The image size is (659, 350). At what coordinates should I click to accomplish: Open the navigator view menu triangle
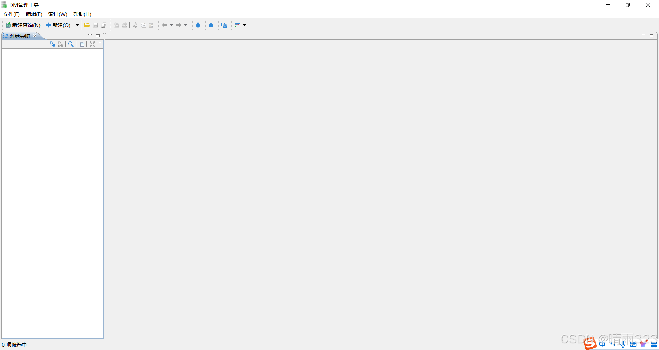[100, 43]
